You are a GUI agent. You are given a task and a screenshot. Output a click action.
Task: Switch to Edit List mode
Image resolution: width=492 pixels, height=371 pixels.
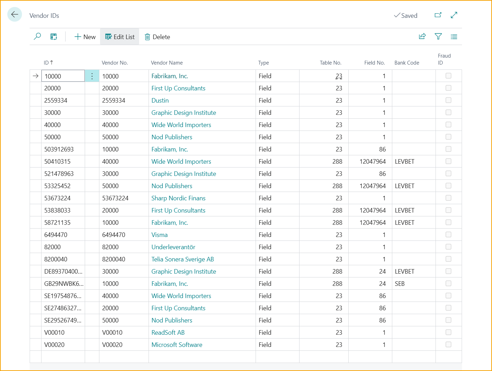(x=120, y=36)
